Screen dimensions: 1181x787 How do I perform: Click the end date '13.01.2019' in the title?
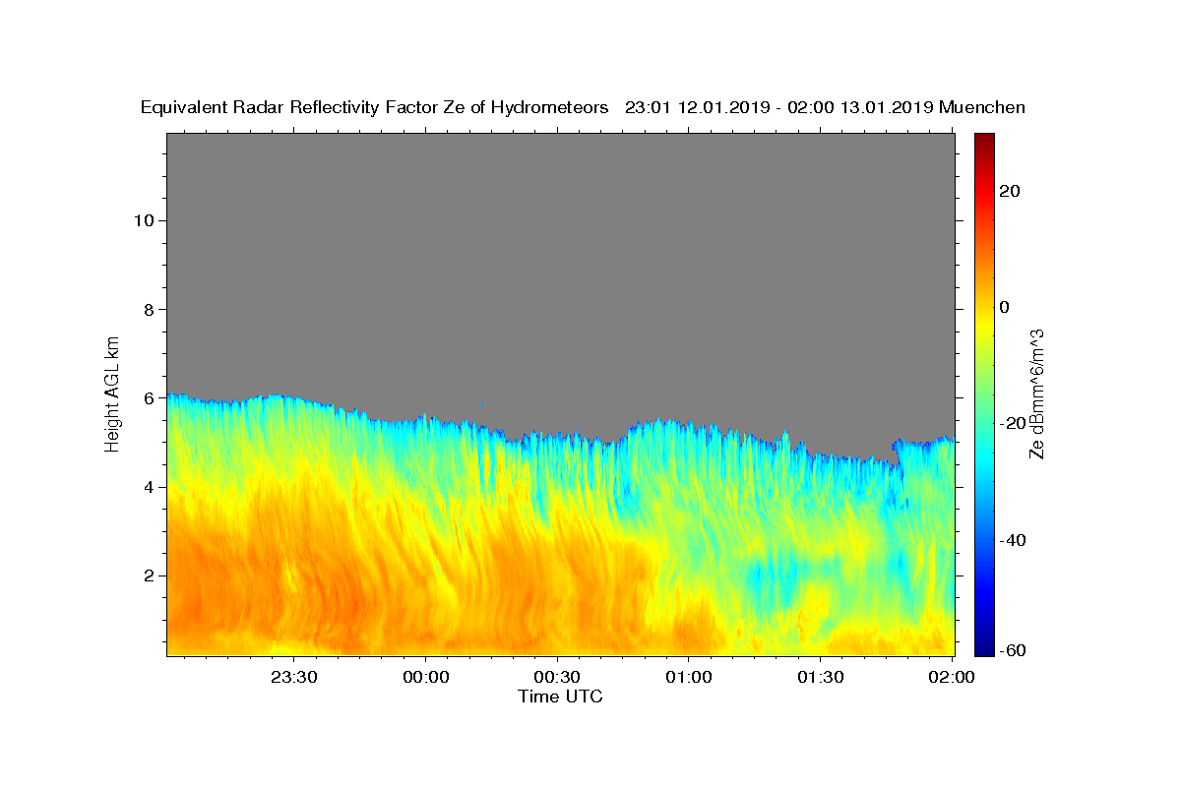click(x=887, y=107)
